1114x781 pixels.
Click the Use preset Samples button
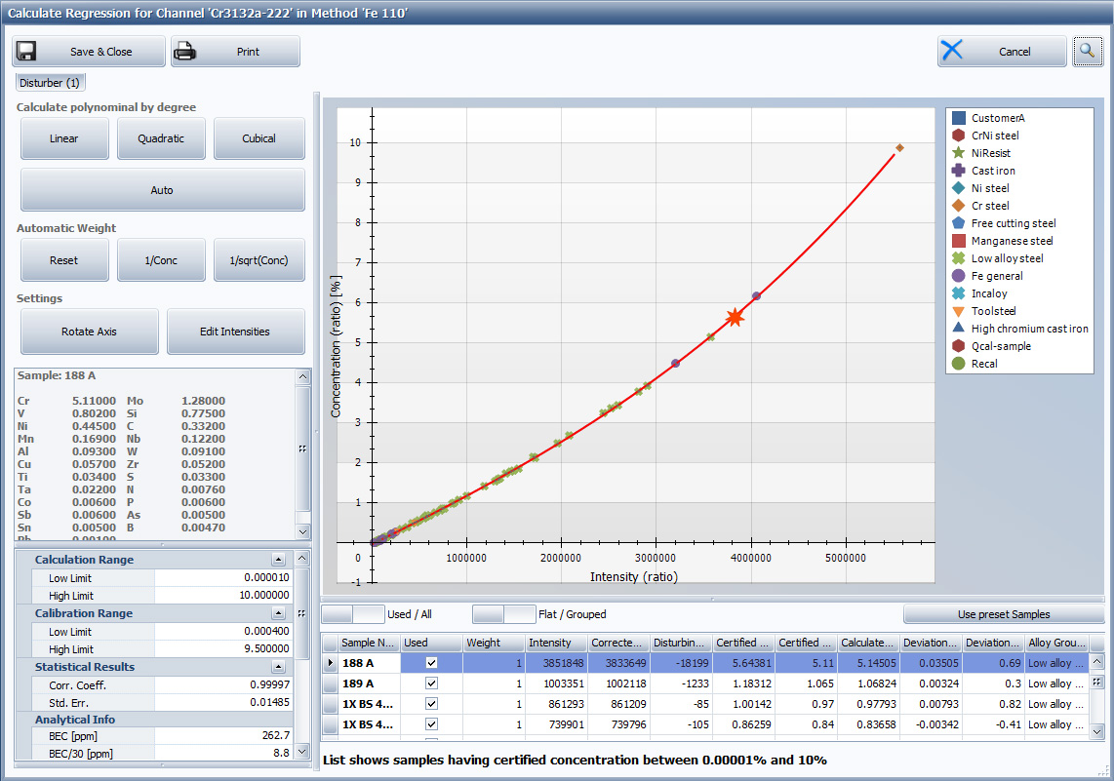(x=1003, y=615)
